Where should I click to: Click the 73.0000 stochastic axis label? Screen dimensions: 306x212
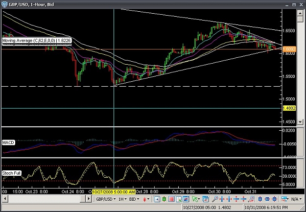pyautogui.click(x=290, y=167)
